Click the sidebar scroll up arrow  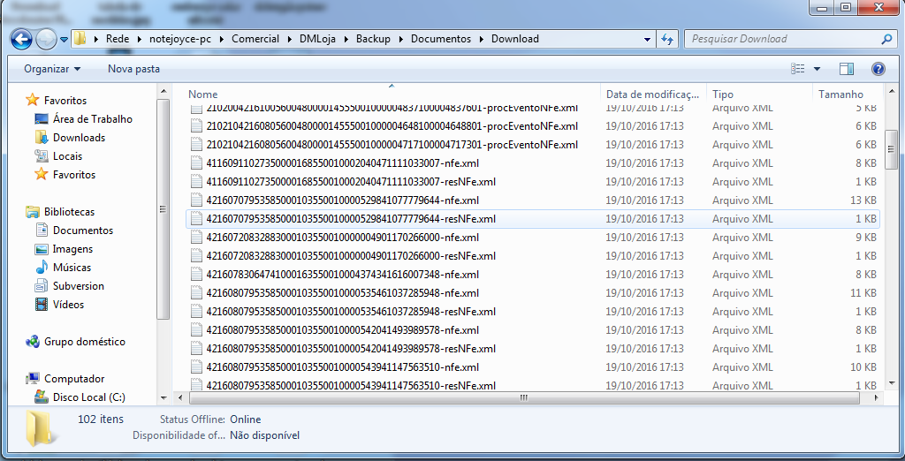164,91
